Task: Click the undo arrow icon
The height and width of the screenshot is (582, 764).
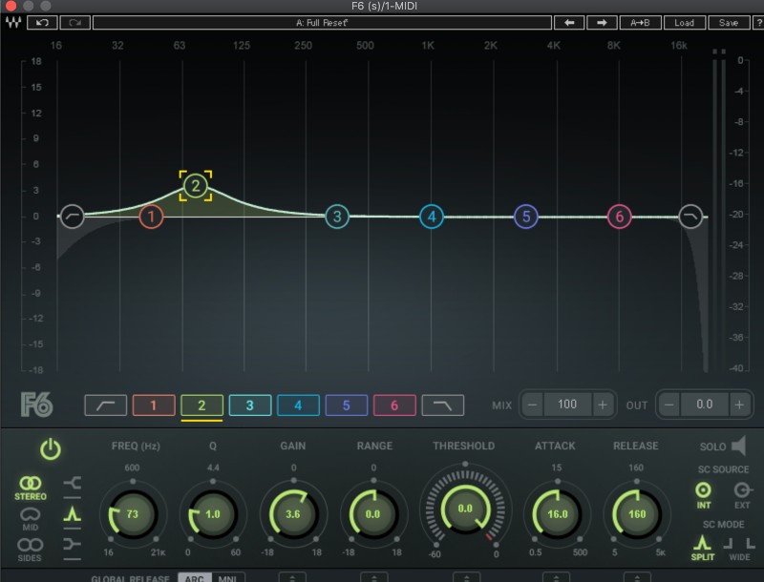Action: [x=42, y=22]
